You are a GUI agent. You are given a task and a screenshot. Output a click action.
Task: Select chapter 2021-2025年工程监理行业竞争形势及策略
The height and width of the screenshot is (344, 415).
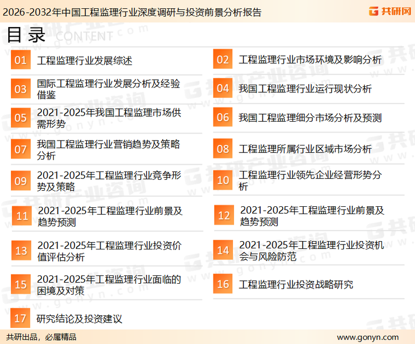tap(109, 181)
